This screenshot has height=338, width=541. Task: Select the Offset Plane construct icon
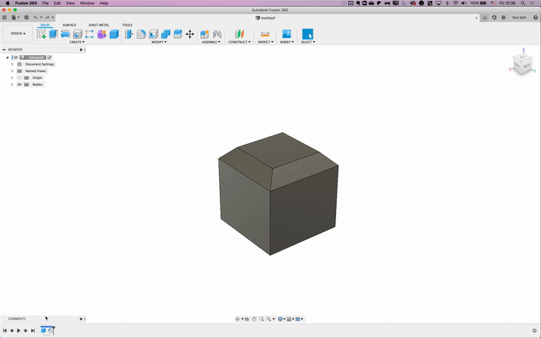coord(239,34)
